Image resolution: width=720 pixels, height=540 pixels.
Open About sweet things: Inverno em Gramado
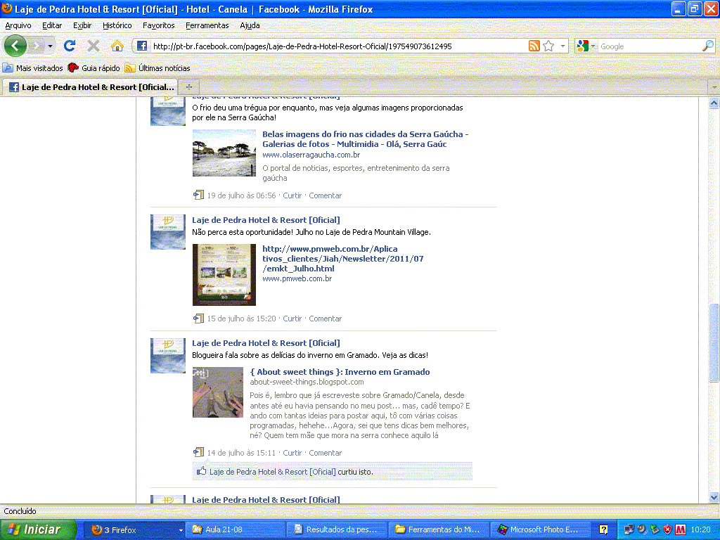(x=340, y=372)
